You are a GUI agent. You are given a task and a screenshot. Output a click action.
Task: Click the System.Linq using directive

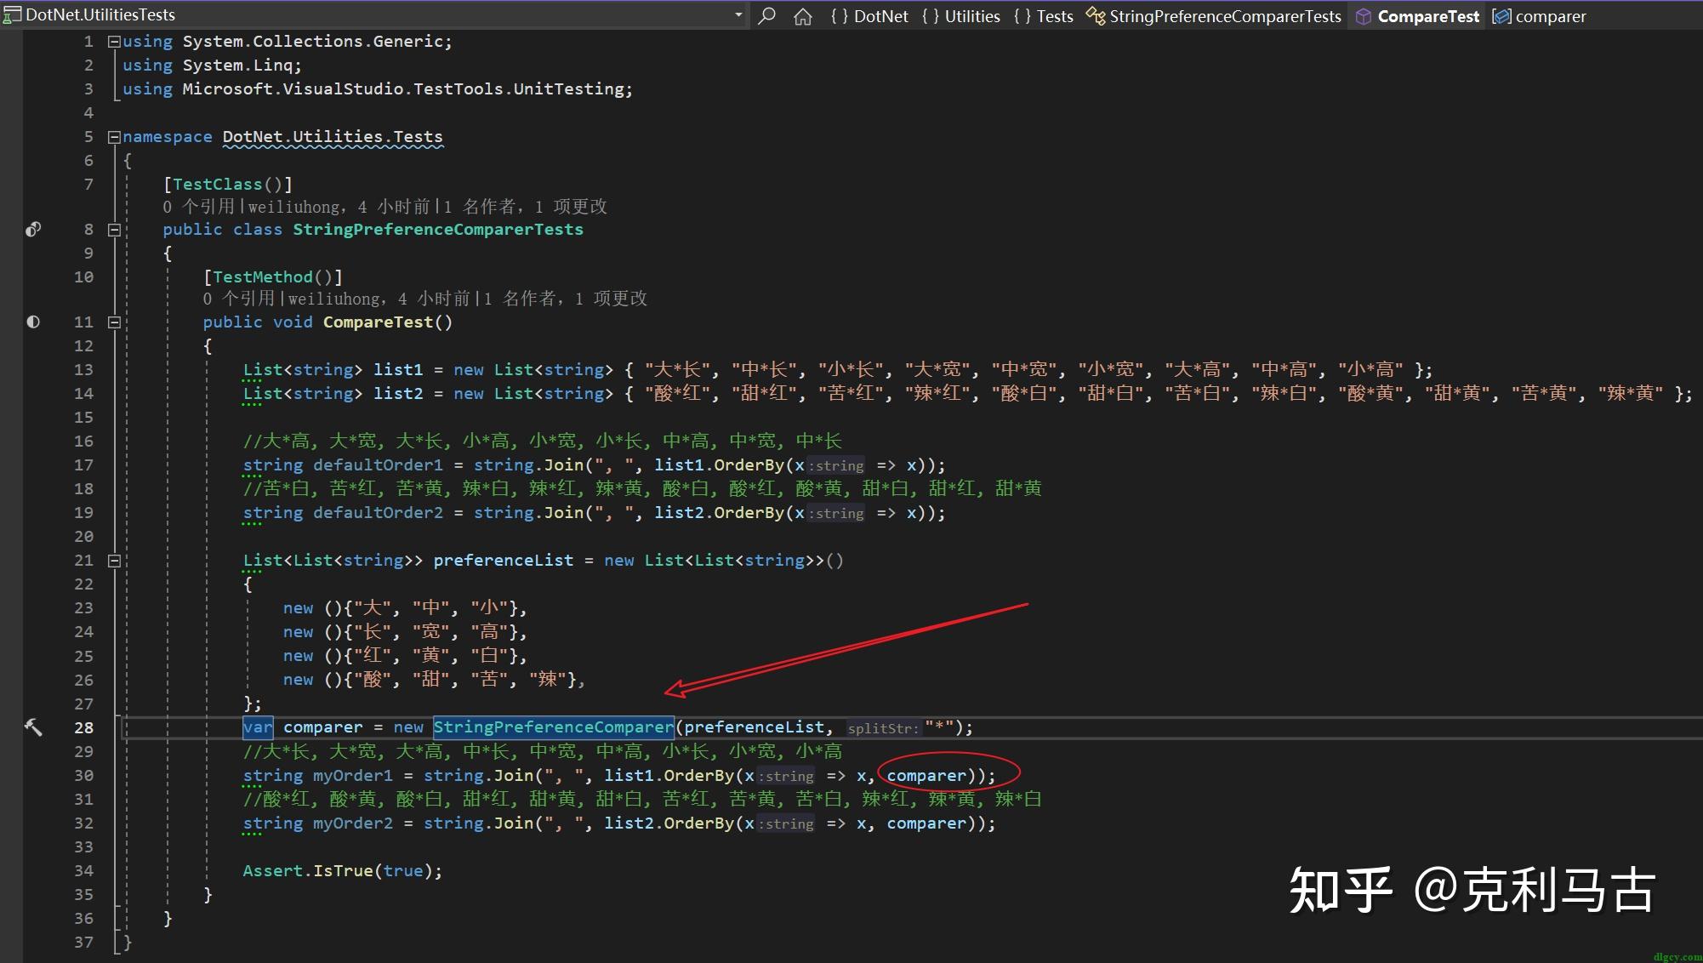[212, 66]
